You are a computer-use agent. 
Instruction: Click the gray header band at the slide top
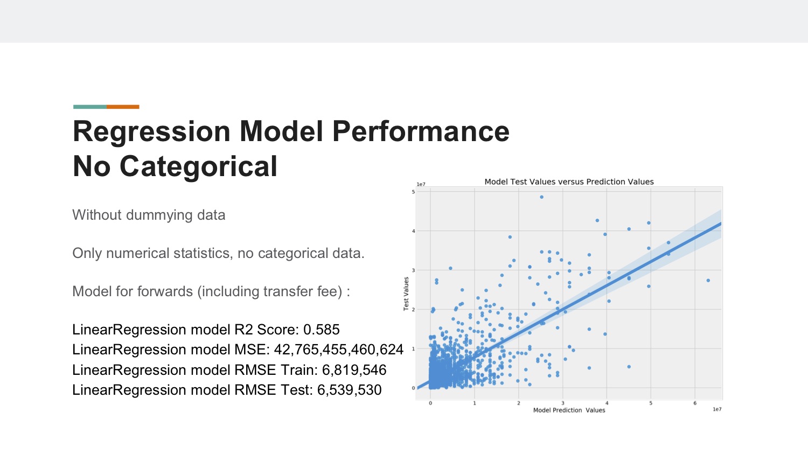click(404, 21)
